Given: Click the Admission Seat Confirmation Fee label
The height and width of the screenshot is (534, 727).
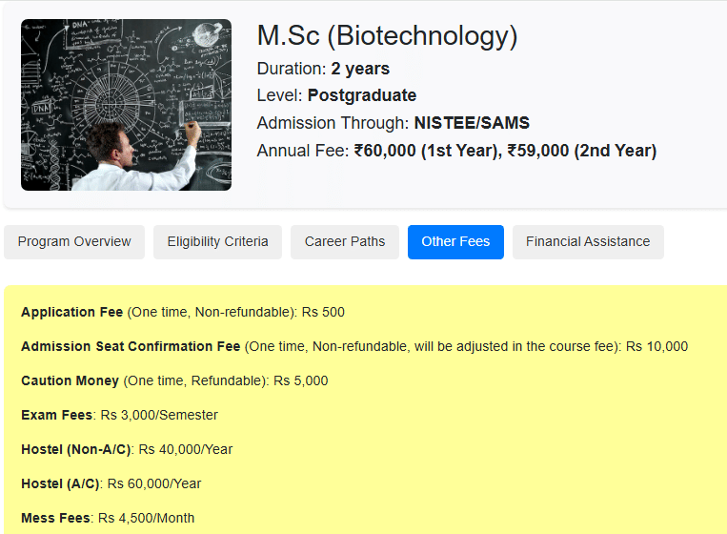Looking at the screenshot, I should [x=131, y=346].
